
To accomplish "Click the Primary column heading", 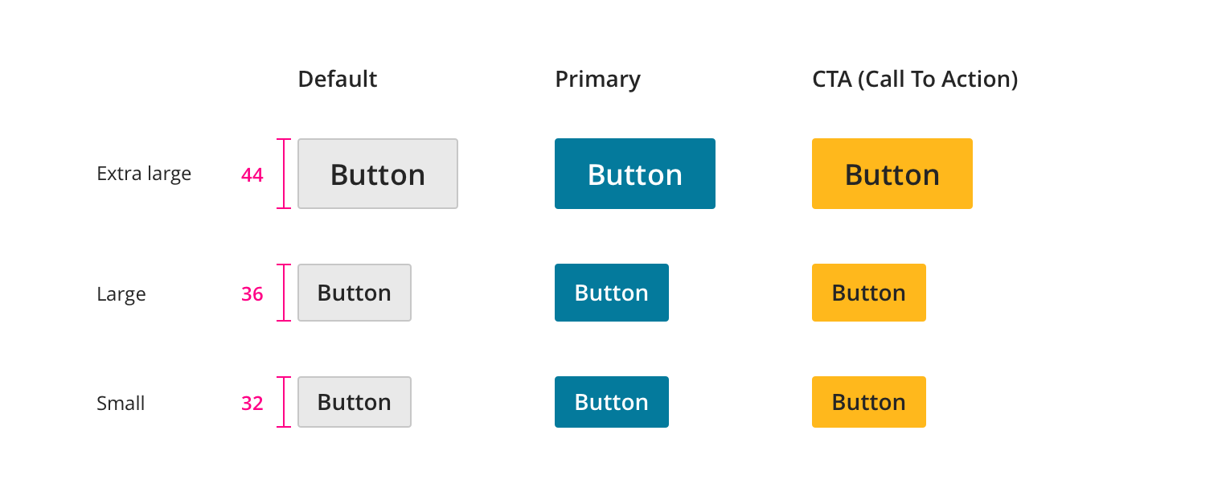I will point(597,79).
